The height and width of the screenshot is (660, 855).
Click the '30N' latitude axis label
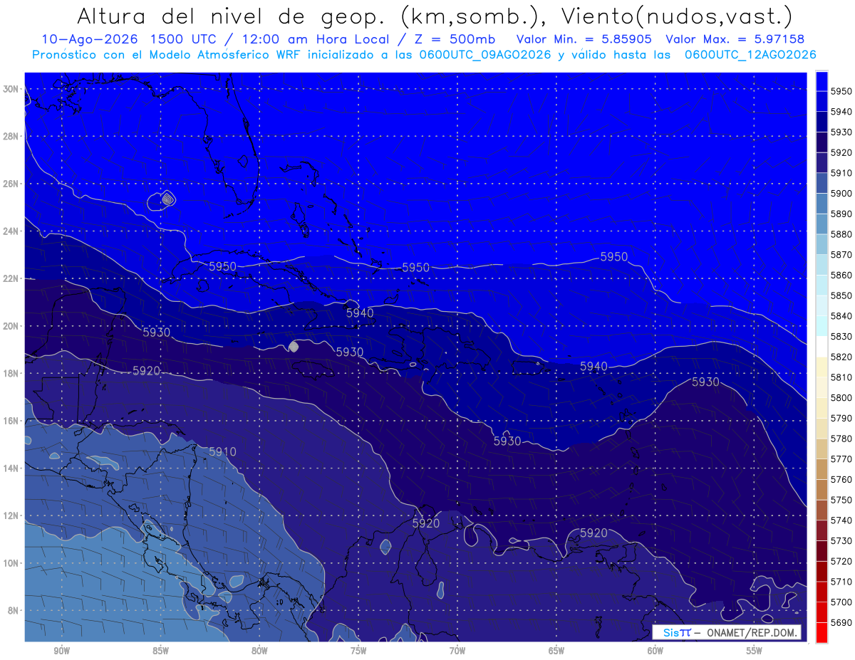(11, 89)
